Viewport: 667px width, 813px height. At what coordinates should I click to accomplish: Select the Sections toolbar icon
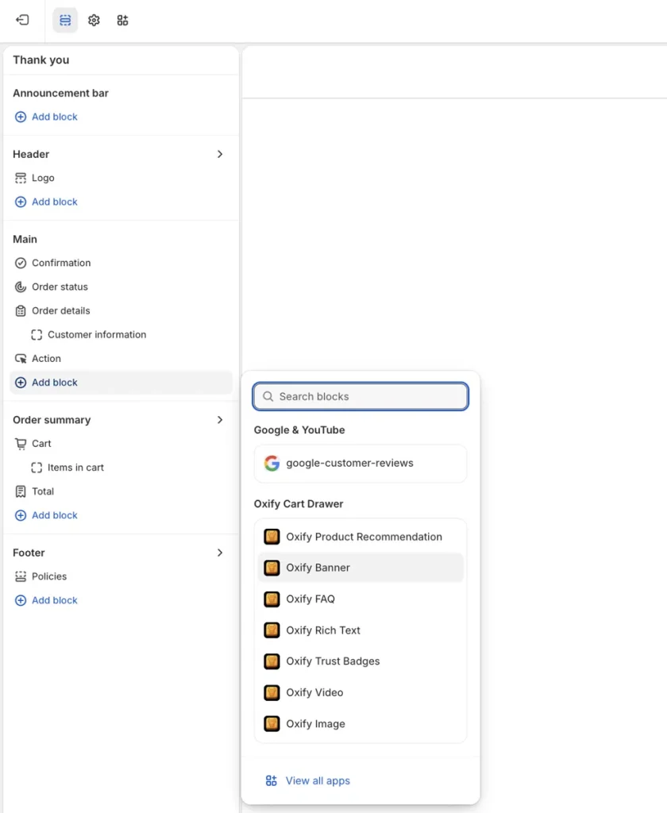[65, 20]
